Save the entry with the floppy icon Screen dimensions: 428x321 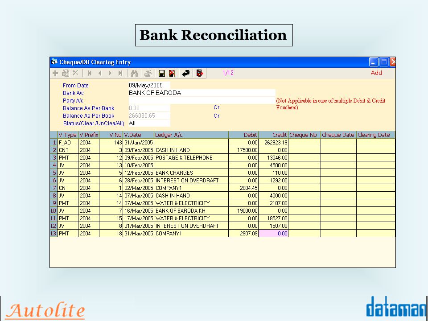(x=162, y=73)
